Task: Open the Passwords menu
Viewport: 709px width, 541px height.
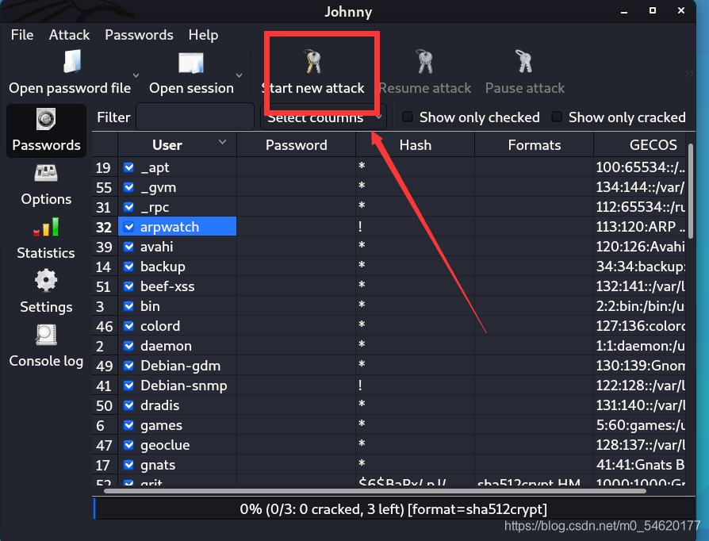Action: (139, 35)
